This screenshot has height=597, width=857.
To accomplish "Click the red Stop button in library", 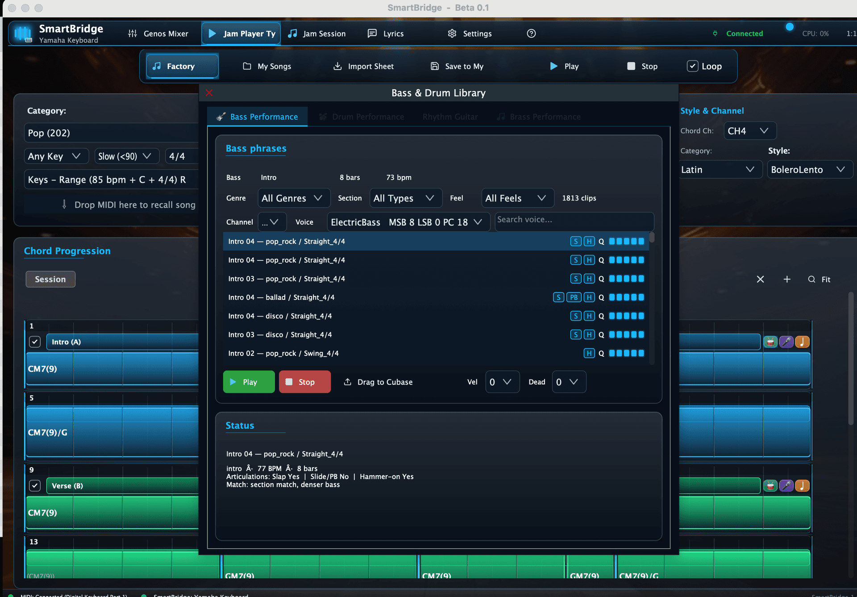I will (x=305, y=382).
